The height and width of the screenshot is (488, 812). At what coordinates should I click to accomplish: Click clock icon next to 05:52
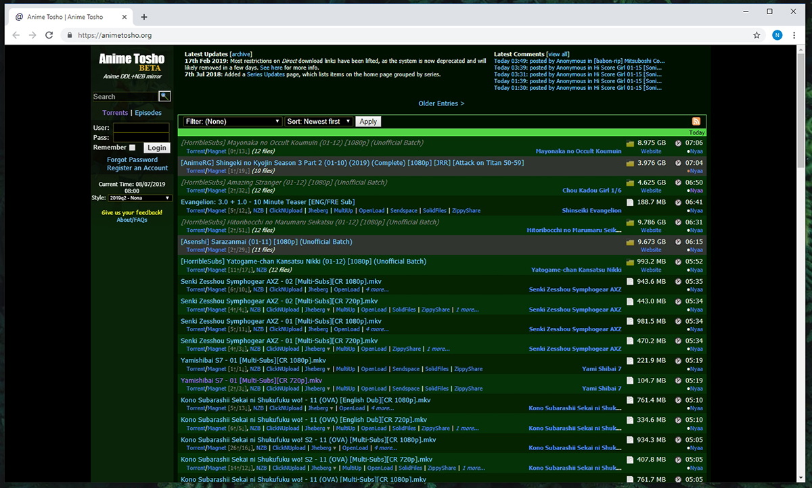coord(678,262)
